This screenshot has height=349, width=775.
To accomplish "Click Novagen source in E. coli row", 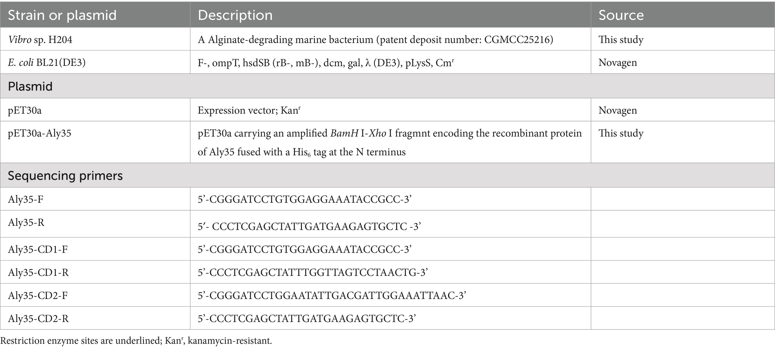I will tap(618, 62).
